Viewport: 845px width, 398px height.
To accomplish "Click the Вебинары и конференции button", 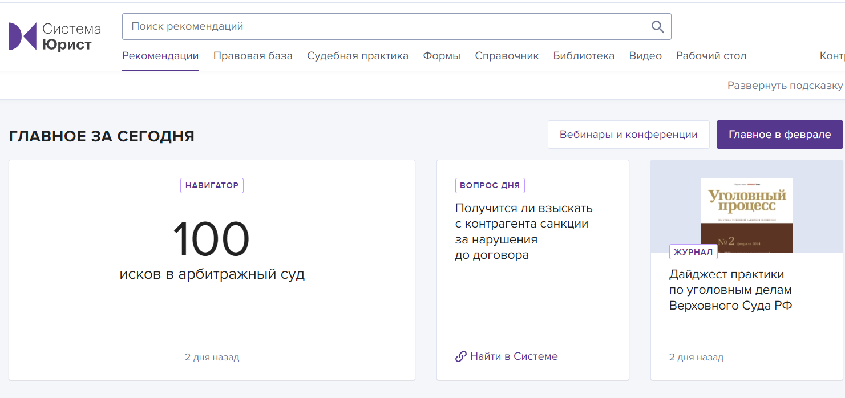I will [x=628, y=135].
